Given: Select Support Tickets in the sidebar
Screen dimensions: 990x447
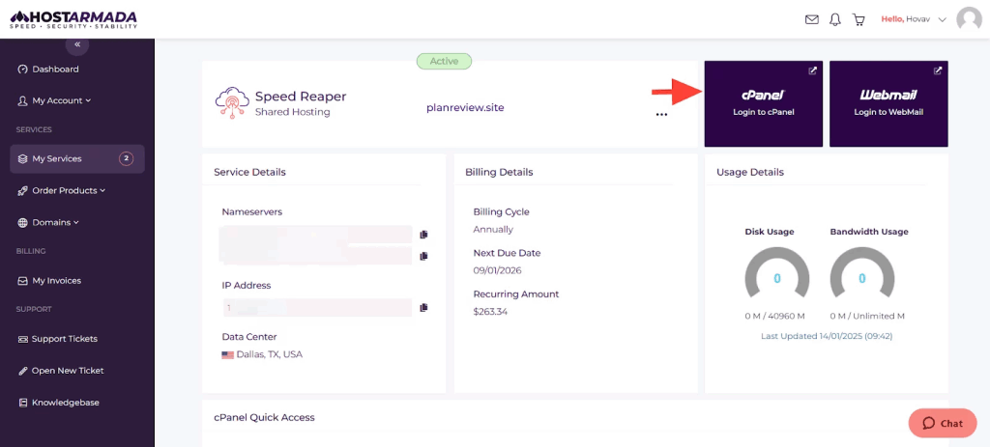Looking at the screenshot, I should click(64, 339).
